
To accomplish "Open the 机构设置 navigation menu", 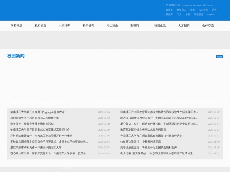I will 40,26.
